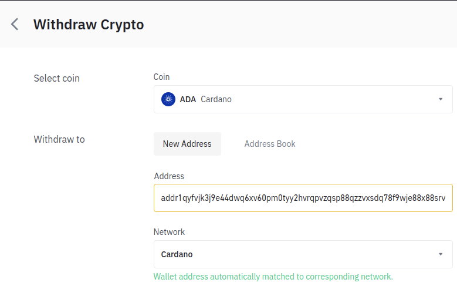457x296 pixels.
Task: Switch to the New Address tab
Action: click(x=187, y=144)
